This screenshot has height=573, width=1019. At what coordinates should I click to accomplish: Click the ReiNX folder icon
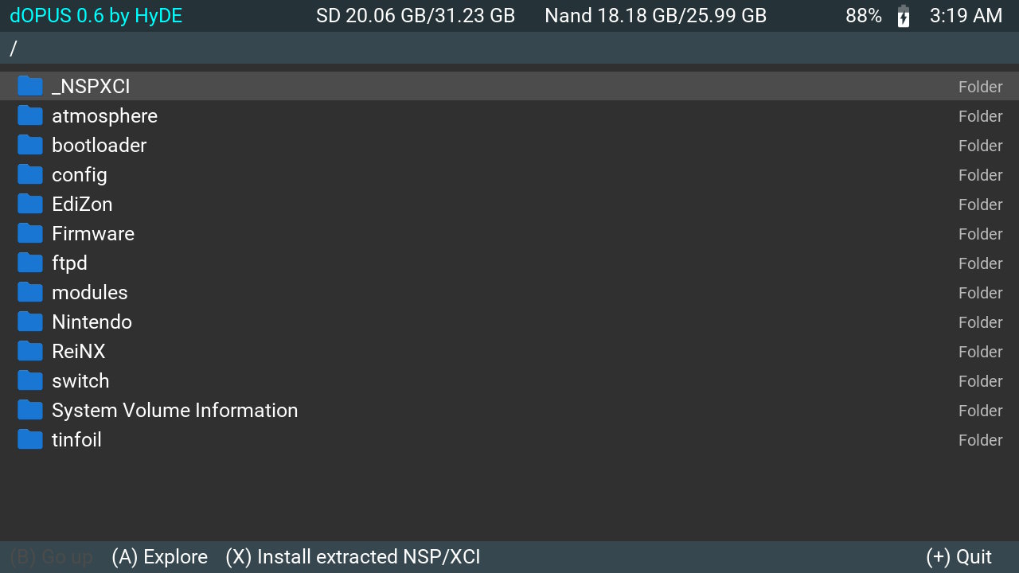pos(29,351)
